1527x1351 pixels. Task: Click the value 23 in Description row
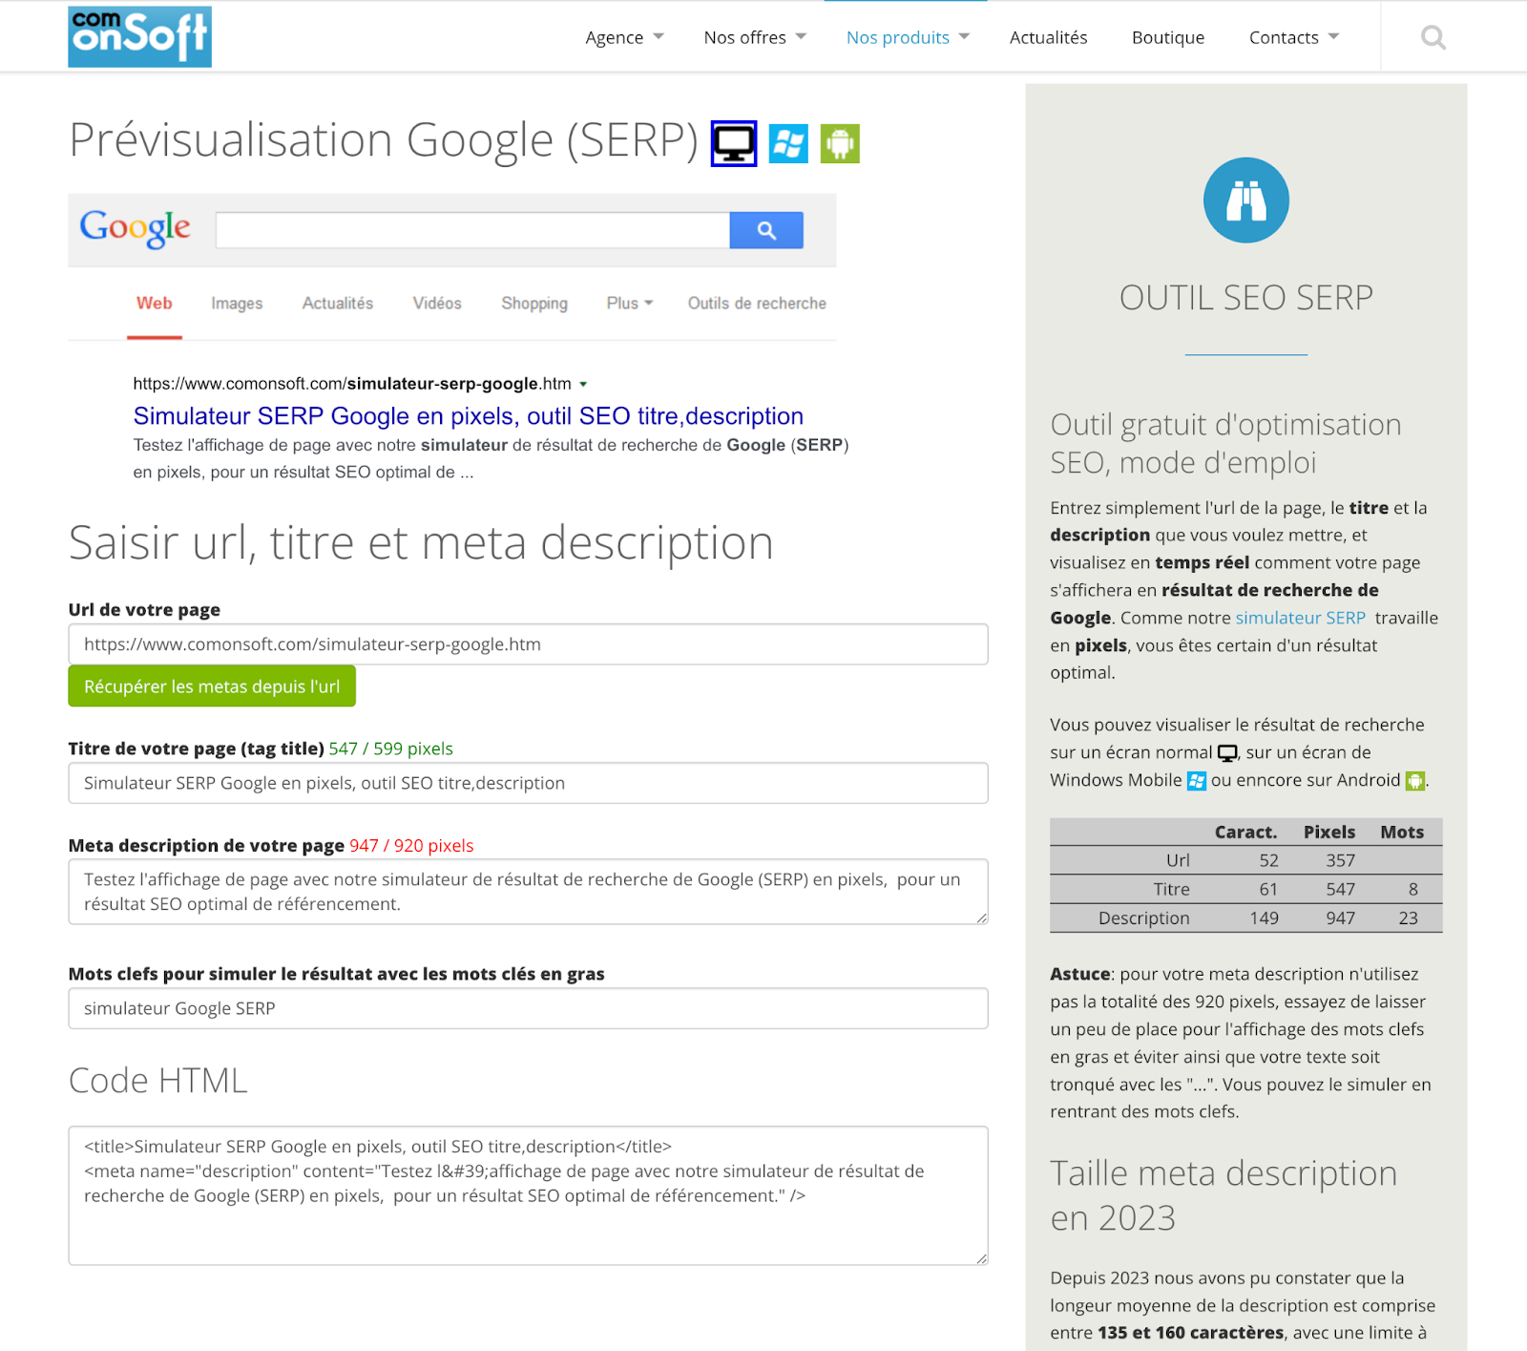tap(1408, 918)
